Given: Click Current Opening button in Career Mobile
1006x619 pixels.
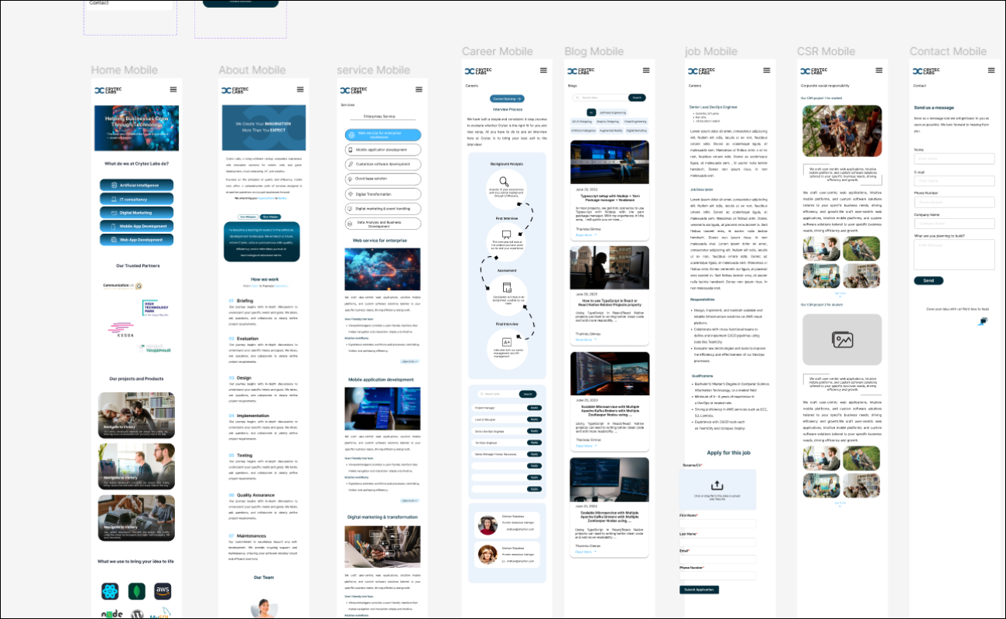Looking at the screenshot, I should (508, 99).
